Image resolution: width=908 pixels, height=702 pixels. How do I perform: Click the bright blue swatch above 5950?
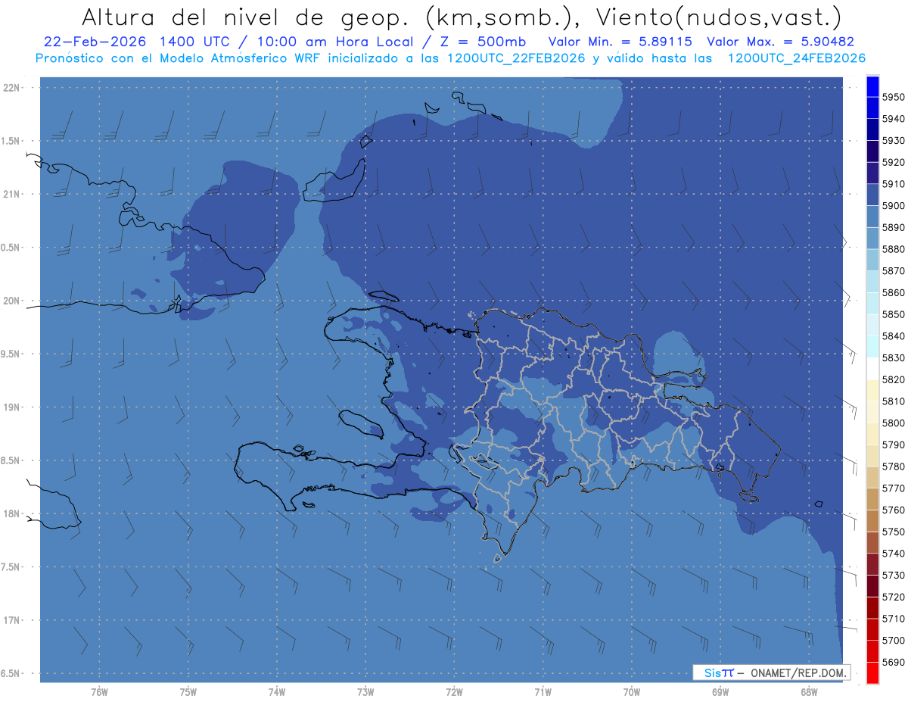click(872, 86)
